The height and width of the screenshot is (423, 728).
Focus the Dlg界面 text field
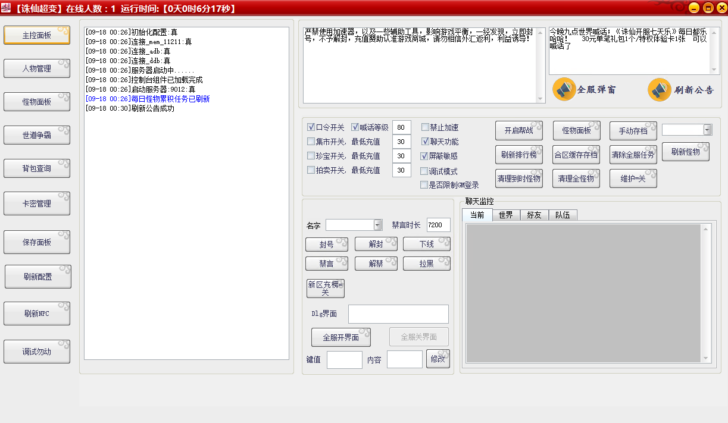[x=398, y=314]
